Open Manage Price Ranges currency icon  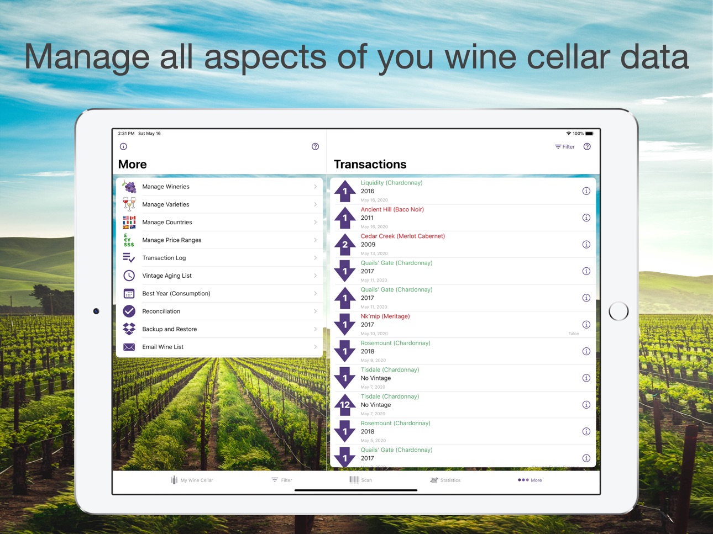click(129, 240)
